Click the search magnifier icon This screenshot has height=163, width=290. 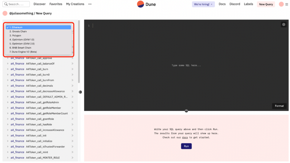pos(6,4)
